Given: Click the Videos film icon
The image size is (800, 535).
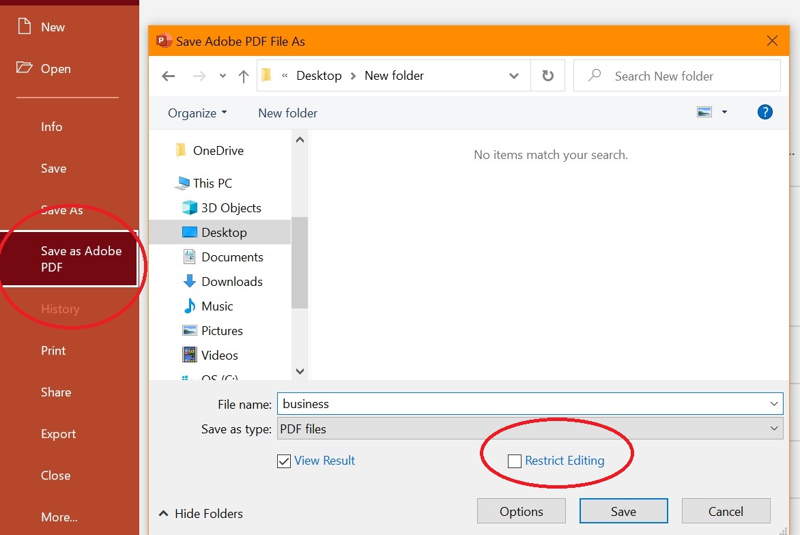Looking at the screenshot, I should [189, 355].
